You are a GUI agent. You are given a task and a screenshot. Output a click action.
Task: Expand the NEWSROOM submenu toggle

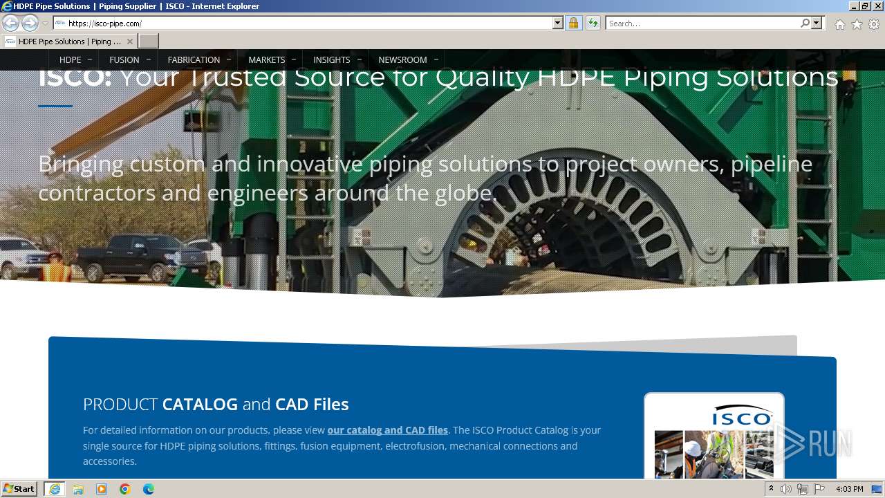click(436, 59)
